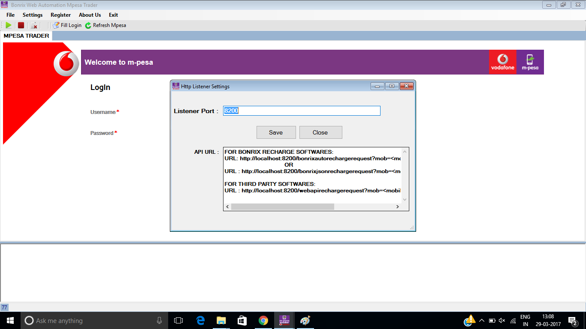
Task: Click the ENG IN language indicator
Action: point(526,320)
